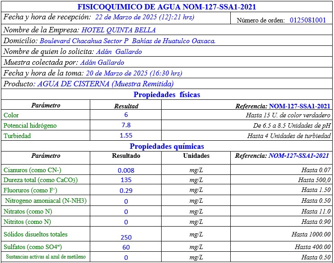The width and height of the screenshot is (334, 263).
Task: Click Sulfatos result 60
Action: (126, 247)
